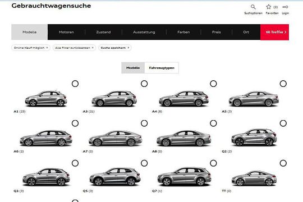
Task: Click the Q3 car image
Action: 46,177
